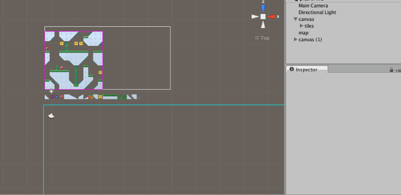401x195 pixels.
Task: Click the red X axis cone on gizmo
Action: click(271, 17)
